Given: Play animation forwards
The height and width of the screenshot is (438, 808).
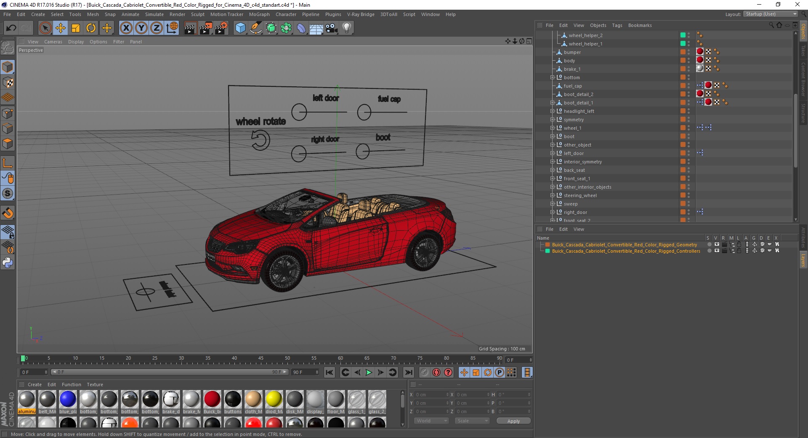Looking at the screenshot, I should [369, 372].
